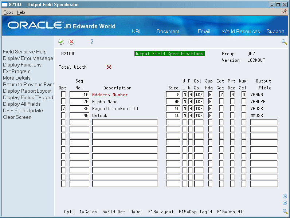Click Seq No. field with value 40

click(x=79, y=115)
